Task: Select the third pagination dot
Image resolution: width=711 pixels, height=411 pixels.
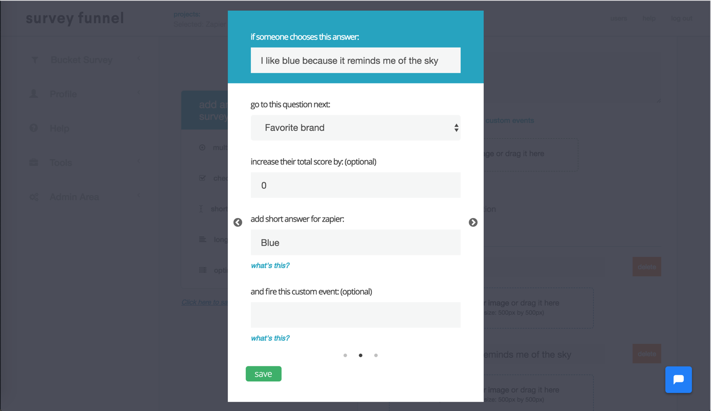Action: pos(376,355)
